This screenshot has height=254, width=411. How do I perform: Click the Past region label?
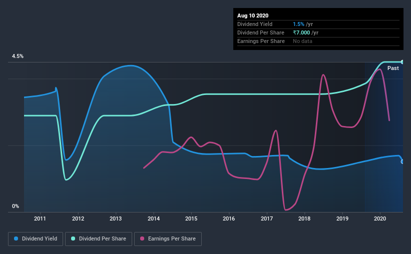pos(393,68)
